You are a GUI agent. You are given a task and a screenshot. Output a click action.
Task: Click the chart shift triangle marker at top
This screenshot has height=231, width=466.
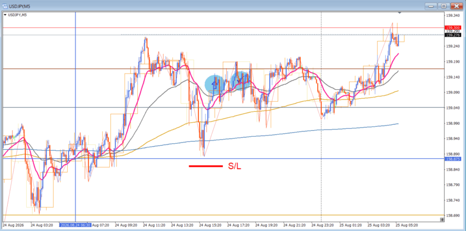tap(400, 13)
